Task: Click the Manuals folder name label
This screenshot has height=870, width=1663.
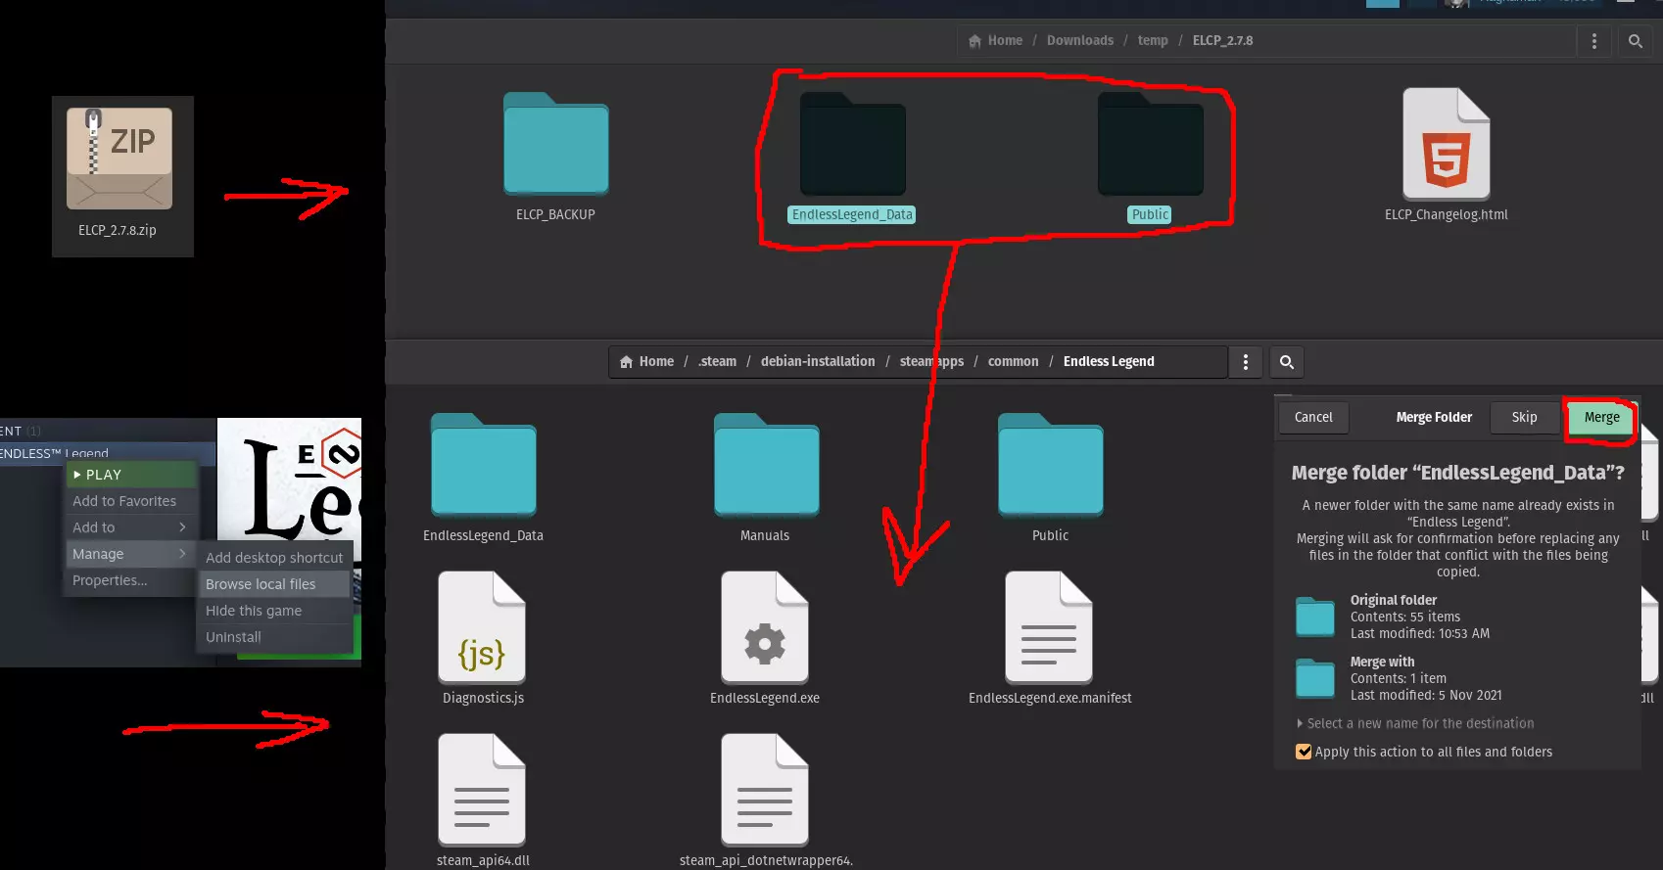Action: [x=765, y=536]
